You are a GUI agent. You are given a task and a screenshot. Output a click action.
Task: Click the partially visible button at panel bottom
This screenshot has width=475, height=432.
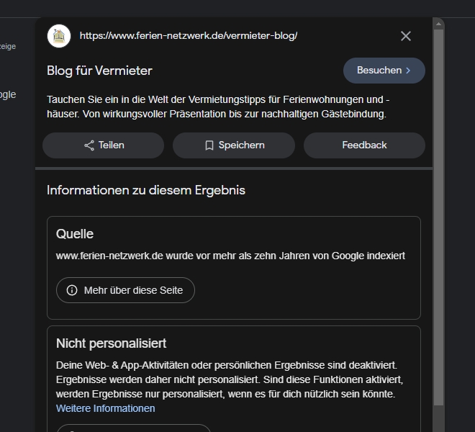click(134, 428)
